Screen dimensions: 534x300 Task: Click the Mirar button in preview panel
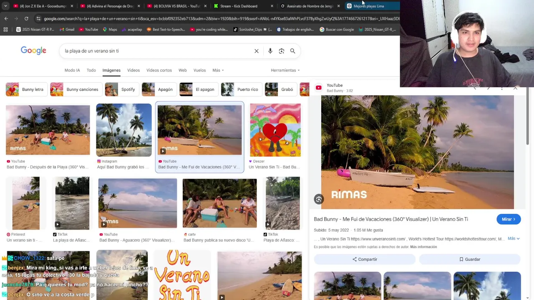(x=509, y=219)
